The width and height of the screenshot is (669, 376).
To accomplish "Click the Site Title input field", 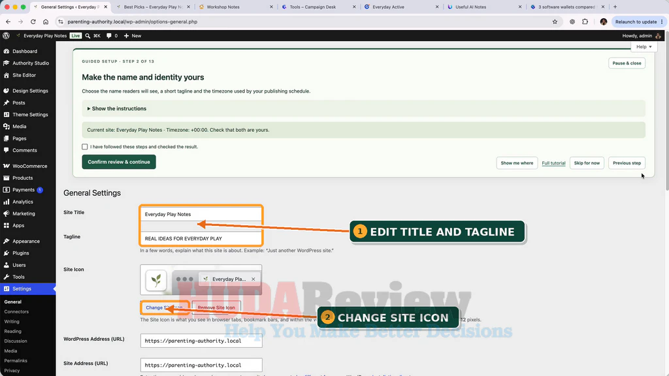I will 201,214.
